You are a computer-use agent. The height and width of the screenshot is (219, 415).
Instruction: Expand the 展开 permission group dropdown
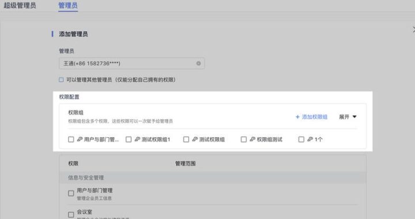click(x=348, y=117)
